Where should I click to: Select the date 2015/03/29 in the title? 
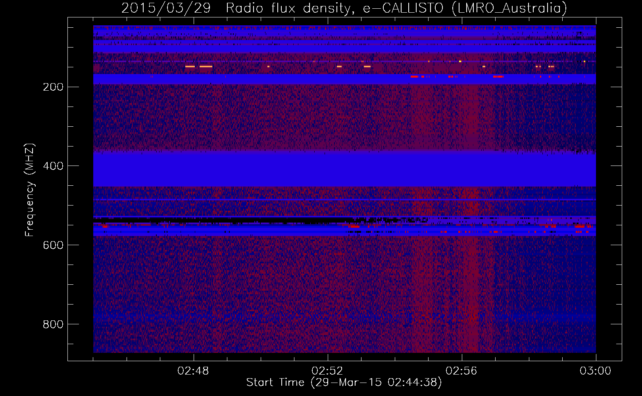click(x=166, y=8)
